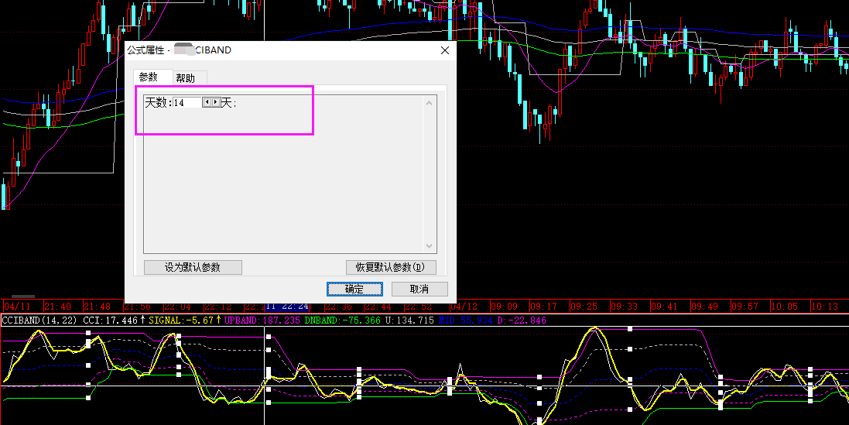Click the 21:48 time axis label
The height and width of the screenshot is (425, 849).
click(98, 307)
